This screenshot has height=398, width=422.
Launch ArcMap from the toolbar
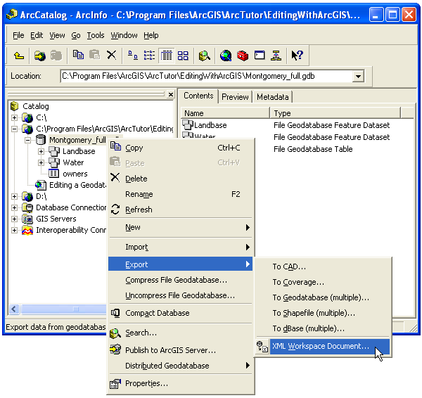click(x=225, y=55)
